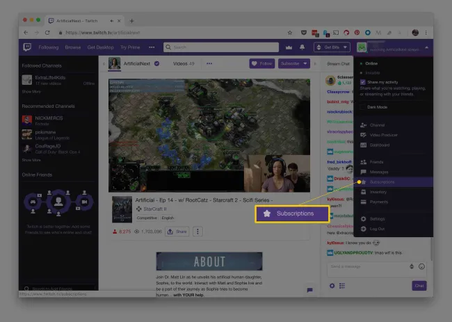Viewport: 452px width, 322px height.
Task: Collapse user menu arrow
Action: [x=427, y=47]
